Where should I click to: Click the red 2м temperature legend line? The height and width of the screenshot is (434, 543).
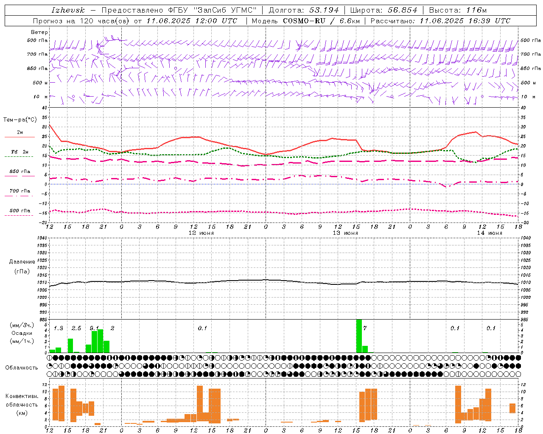20,137
